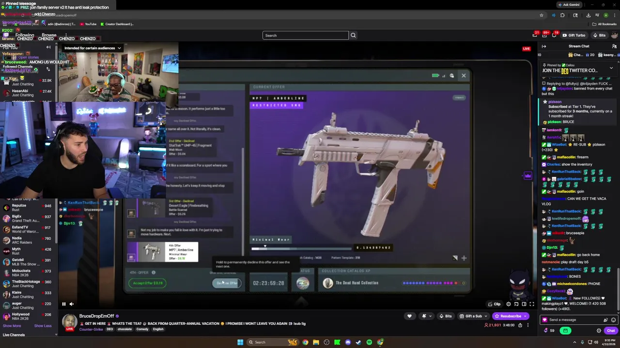
Task: Open the video player settings gear
Action: point(509,304)
